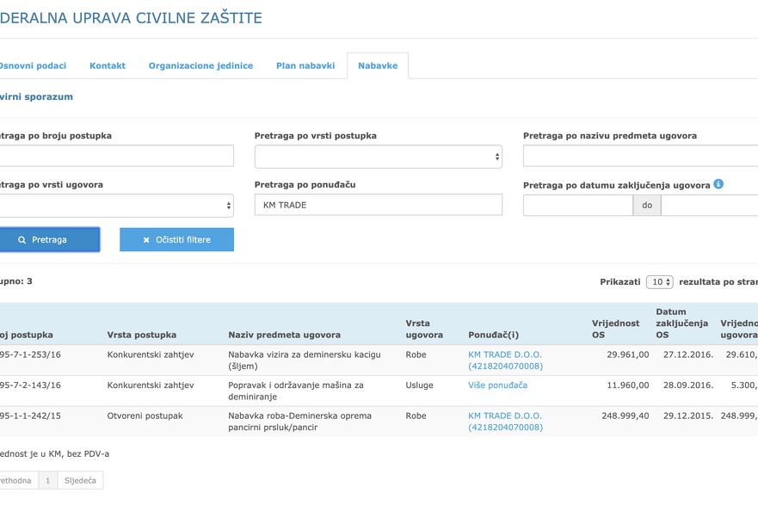Change results per page dropdown
The width and height of the screenshot is (758, 505).
coord(660,282)
